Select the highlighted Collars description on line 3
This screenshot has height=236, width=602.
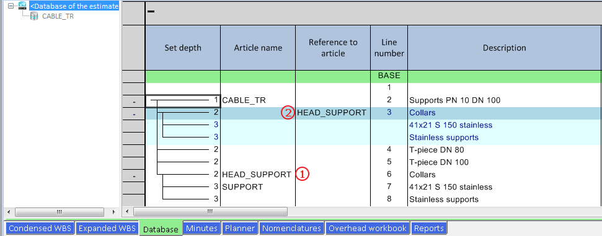coord(505,113)
